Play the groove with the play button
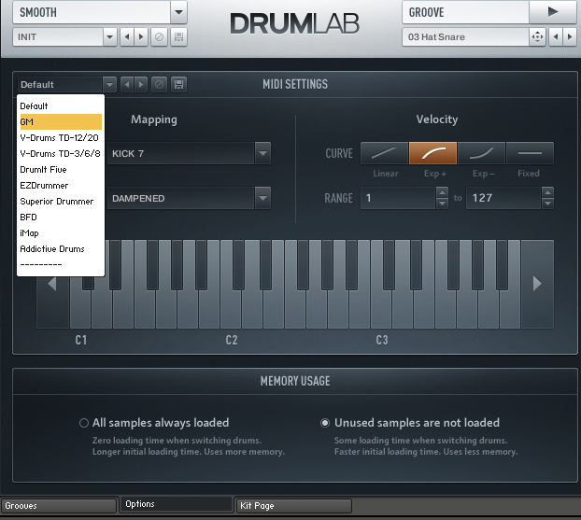 [552, 12]
